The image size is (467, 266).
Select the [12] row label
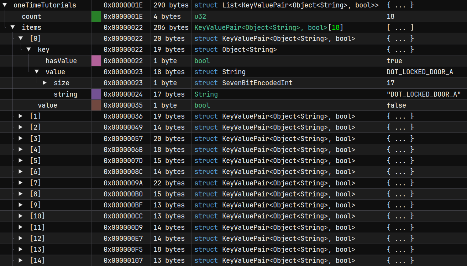pyautogui.click(x=37, y=238)
